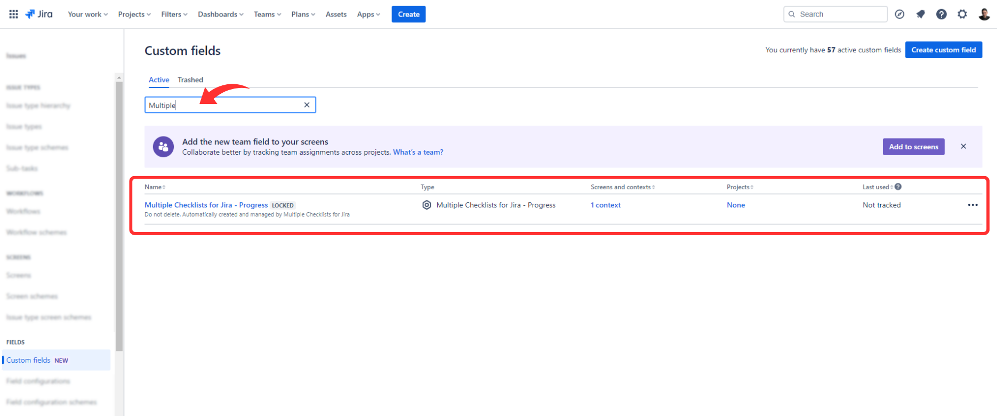Click the FIELDS sidebar section heading

[15, 342]
